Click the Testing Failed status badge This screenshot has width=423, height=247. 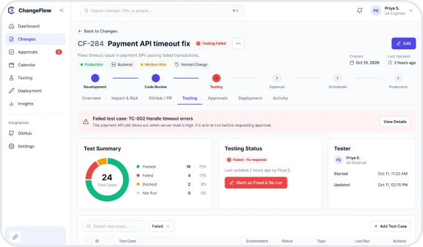pos(211,44)
